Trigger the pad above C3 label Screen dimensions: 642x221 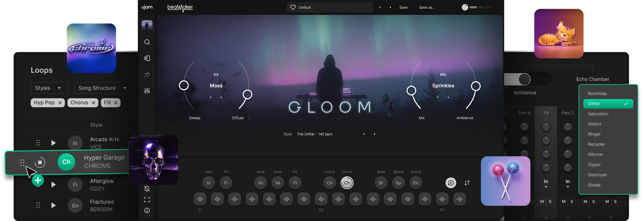point(442,199)
